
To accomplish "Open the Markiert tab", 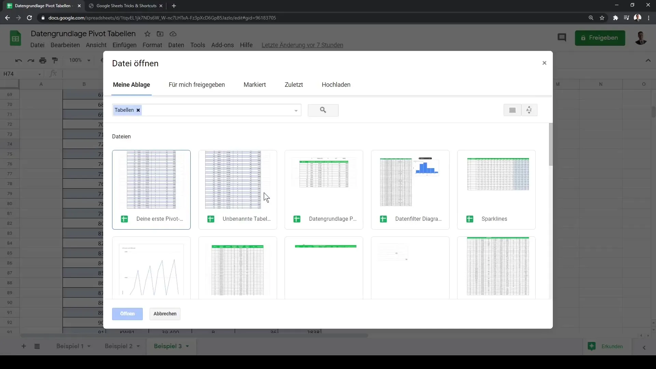I will tap(255, 85).
